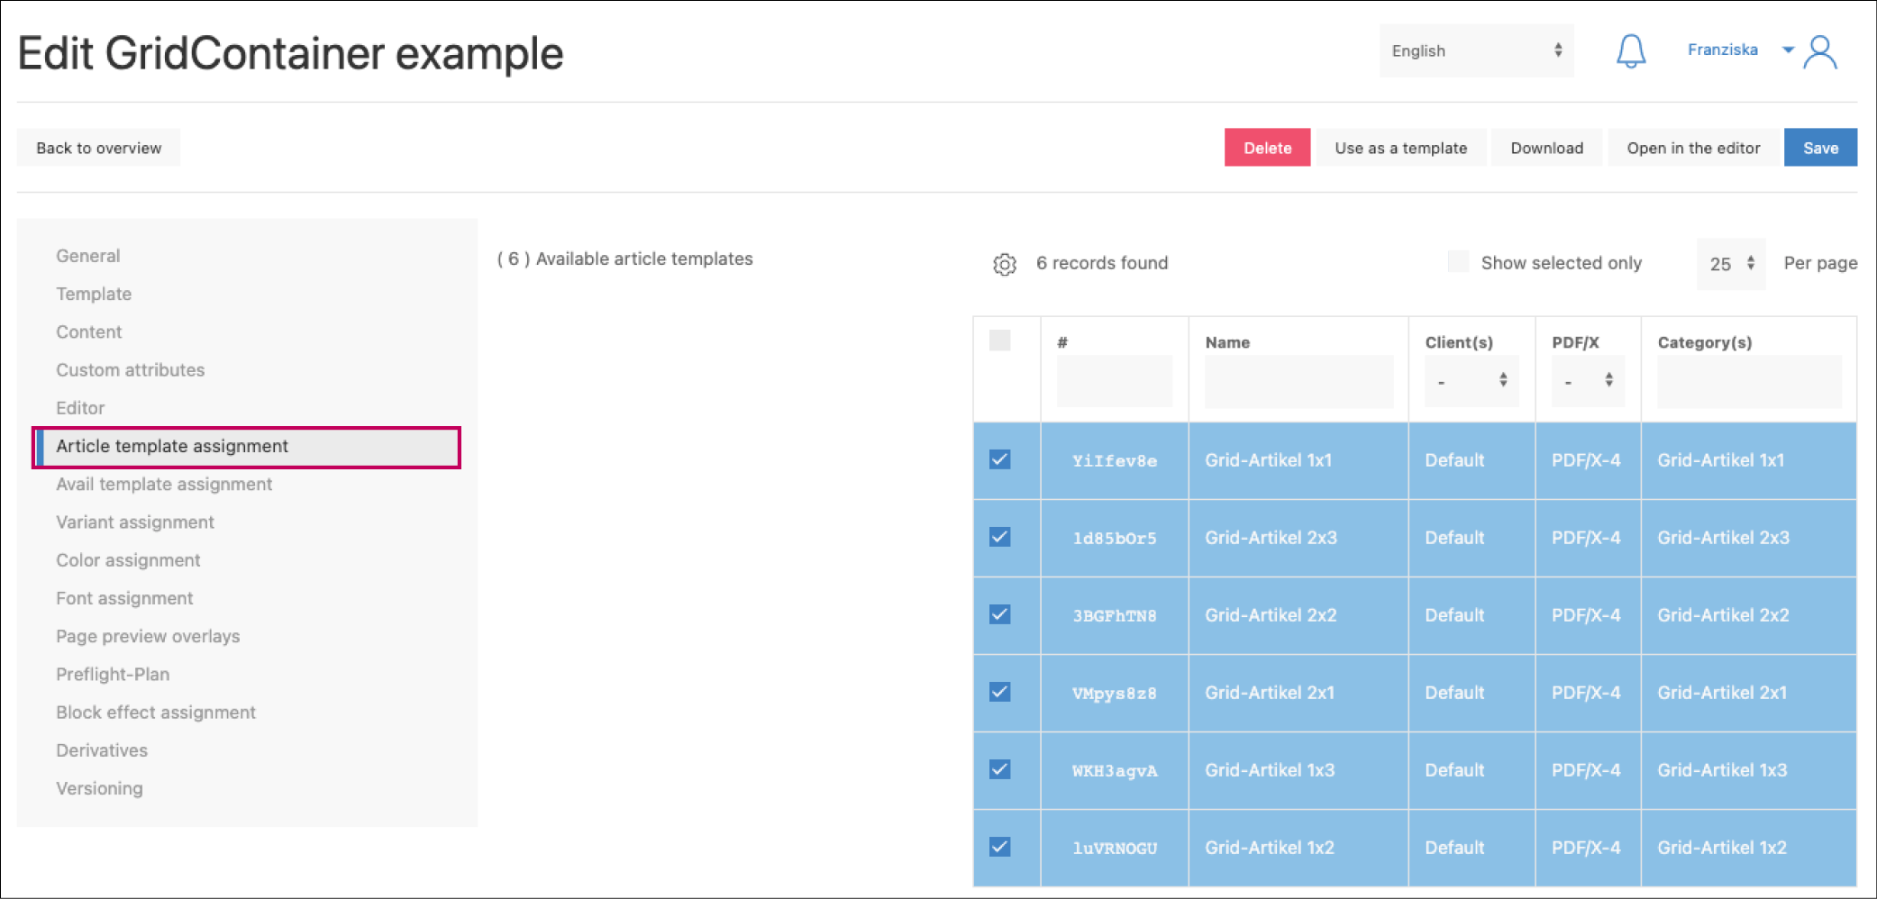Screen dimensions: 1877x899
Task: Open the PDF/X filter dropdown
Action: click(1587, 381)
